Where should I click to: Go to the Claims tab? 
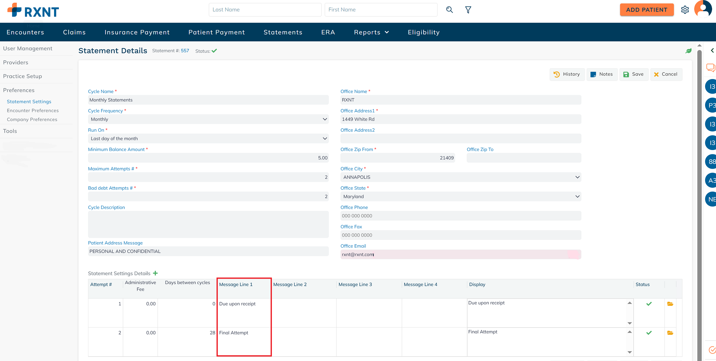point(74,32)
